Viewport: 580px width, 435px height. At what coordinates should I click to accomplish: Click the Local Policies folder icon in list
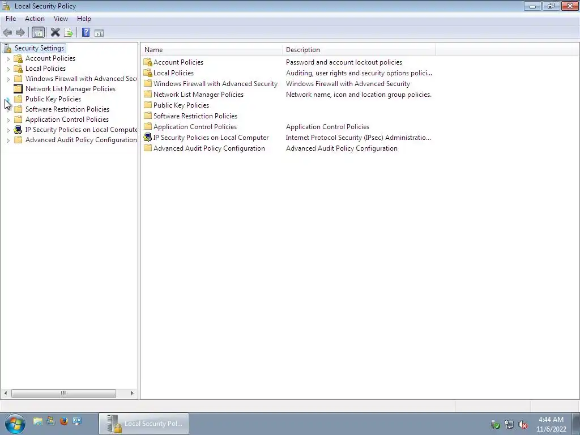[x=148, y=73]
